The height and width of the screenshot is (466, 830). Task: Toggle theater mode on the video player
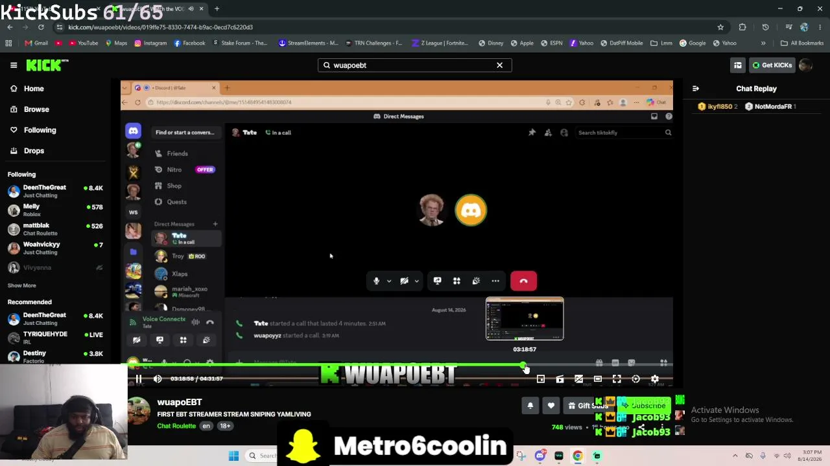coord(598,379)
